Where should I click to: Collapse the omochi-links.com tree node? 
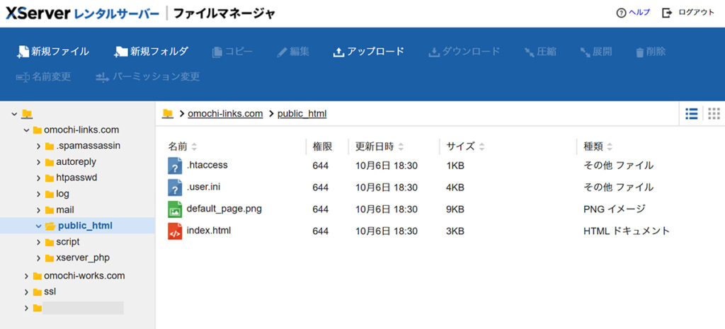(x=27, y=130)
